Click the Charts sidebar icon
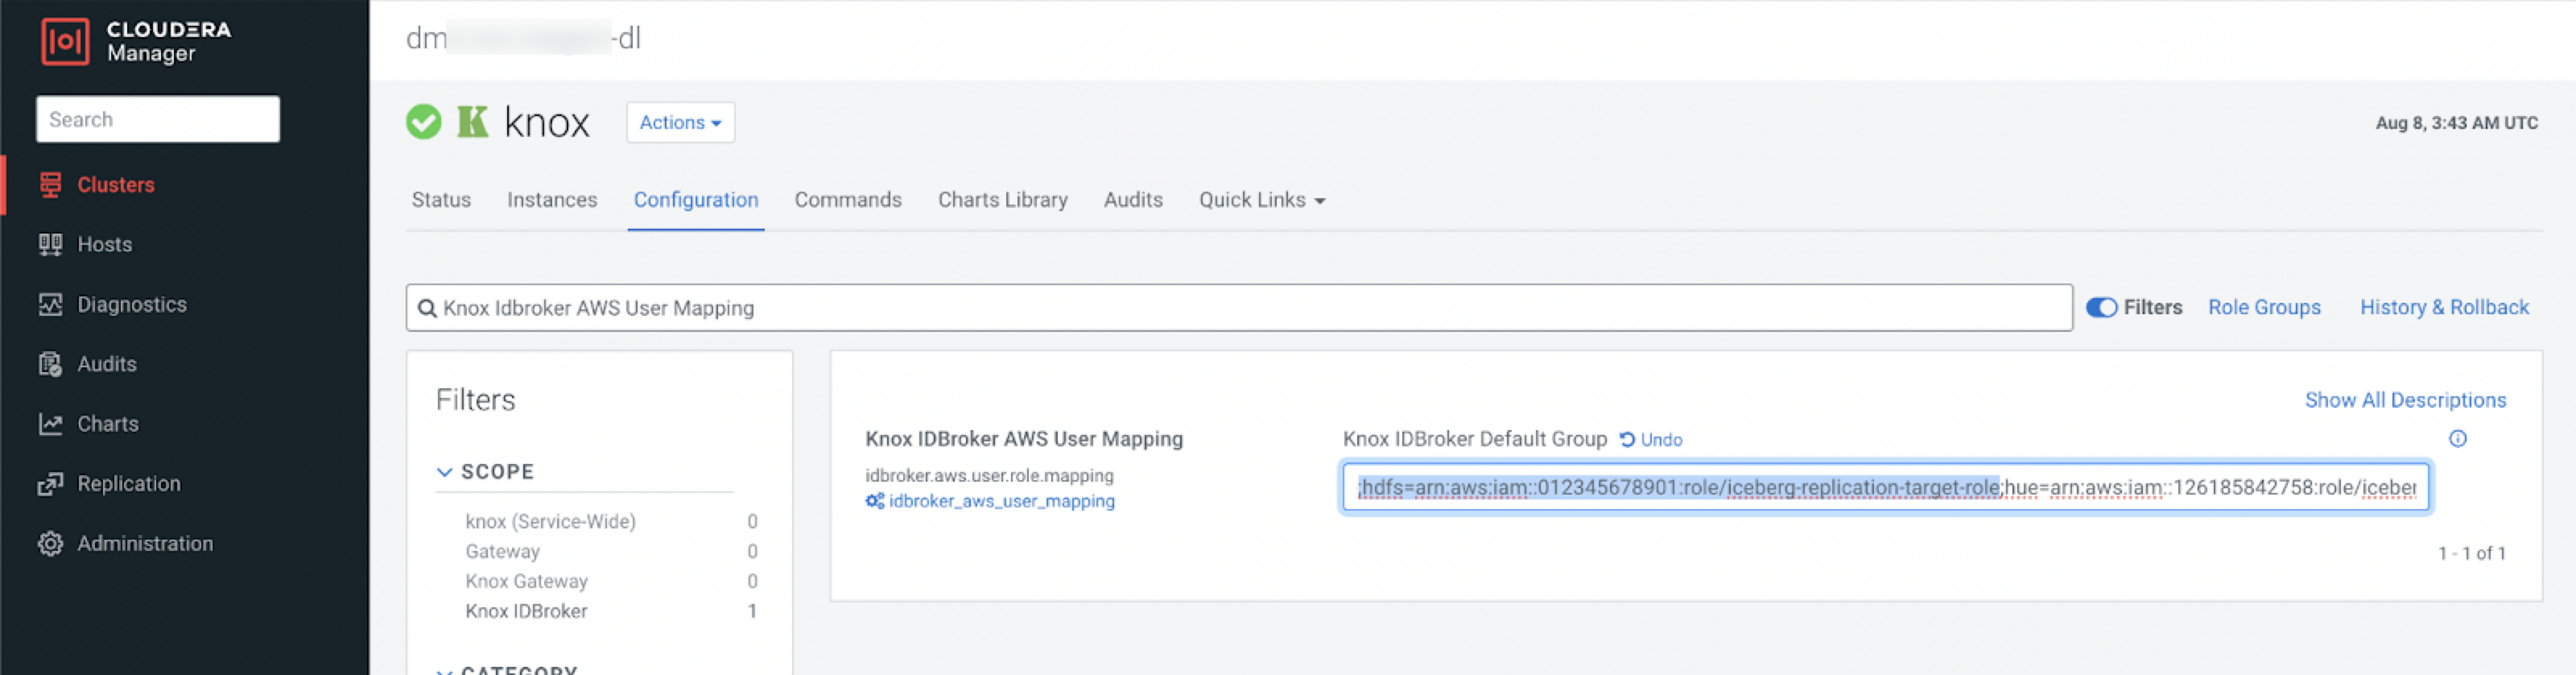 click(50, 424)
